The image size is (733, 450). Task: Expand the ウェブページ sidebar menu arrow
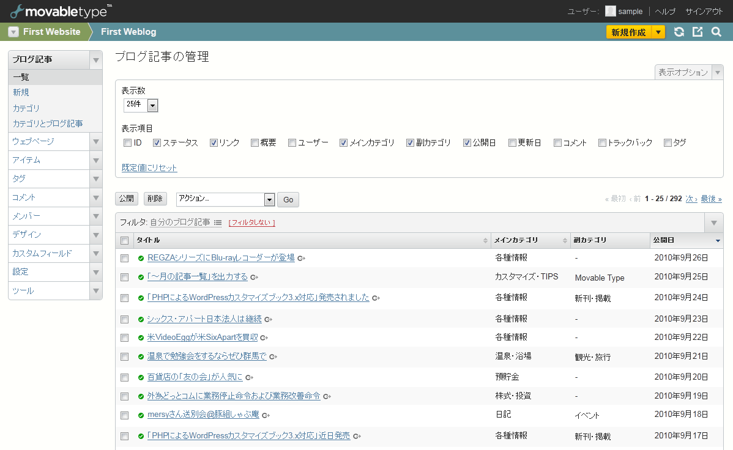(x=96, y=142)
